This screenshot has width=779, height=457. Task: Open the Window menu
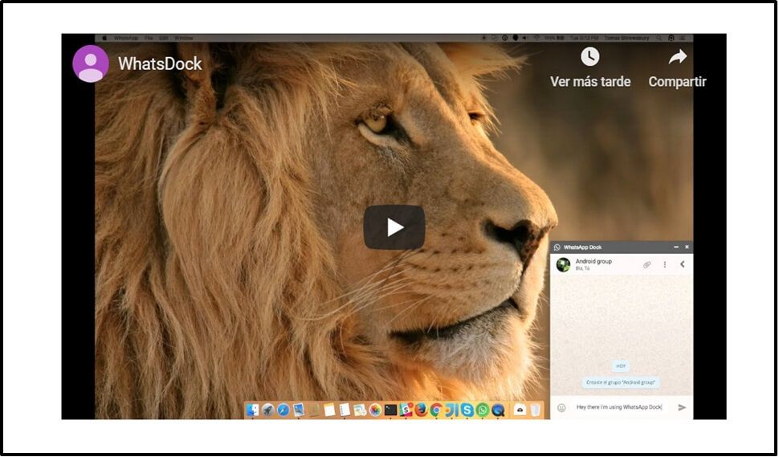[184, 38]
